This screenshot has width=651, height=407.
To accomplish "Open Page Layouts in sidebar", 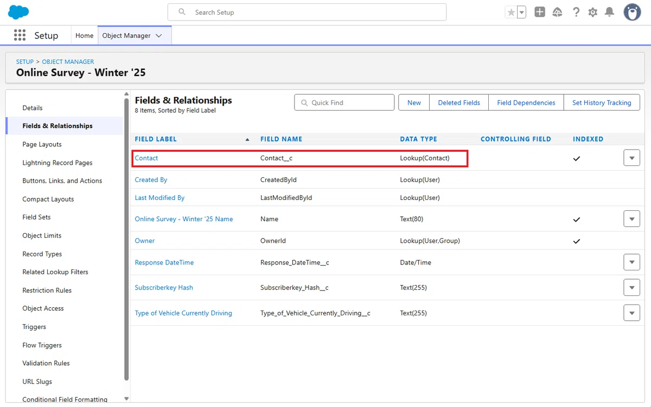I will click(x=42, y=144).
